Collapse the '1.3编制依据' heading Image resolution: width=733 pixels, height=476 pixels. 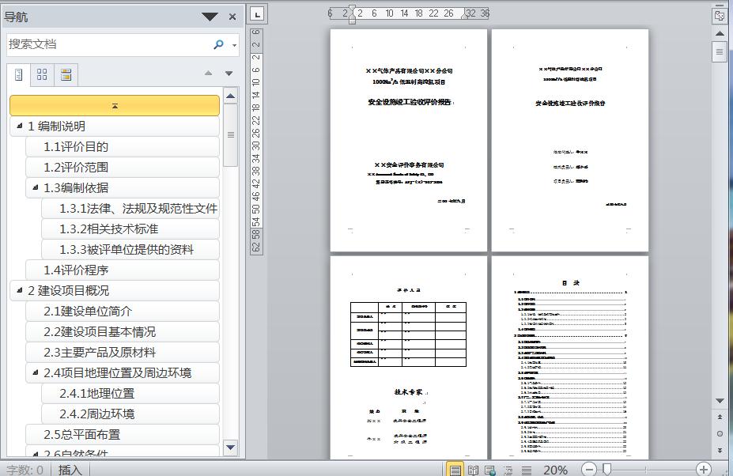coord(35,187)
